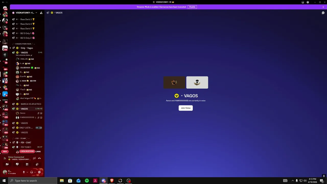This screenshot has width=327, height=184.
Task: Collapse the FDI TEAM category
Action: click(21, 139)
